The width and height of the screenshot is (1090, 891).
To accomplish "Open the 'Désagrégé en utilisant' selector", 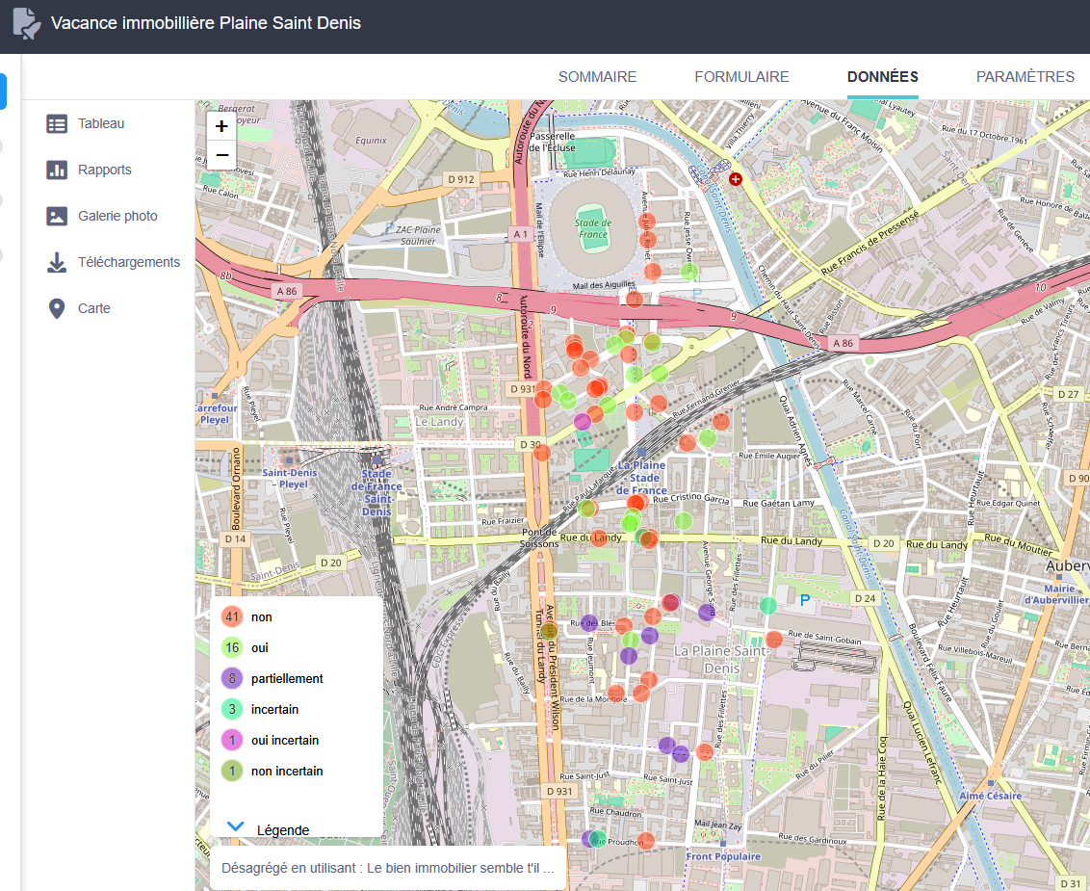I will [387, 867].
